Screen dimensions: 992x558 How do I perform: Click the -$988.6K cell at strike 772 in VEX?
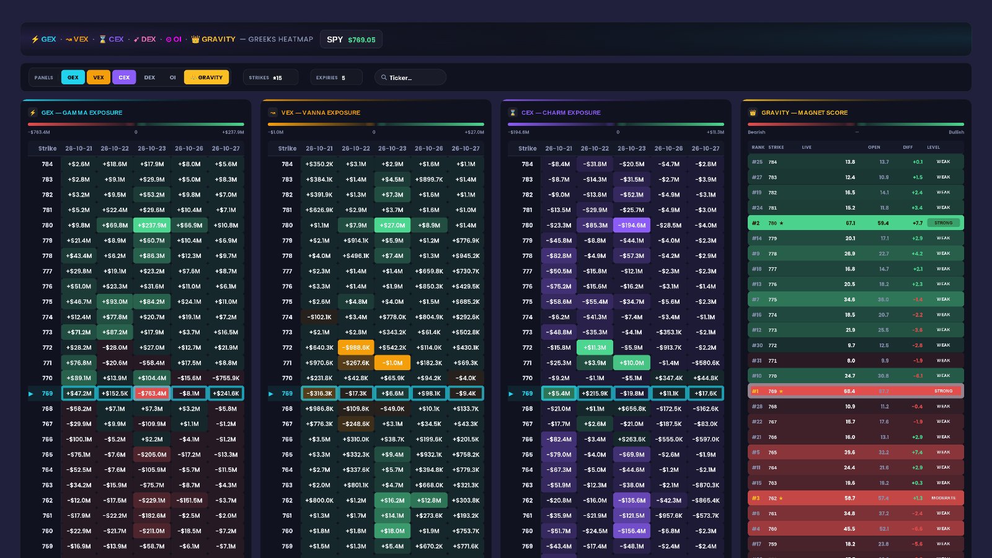pos(356,348)
